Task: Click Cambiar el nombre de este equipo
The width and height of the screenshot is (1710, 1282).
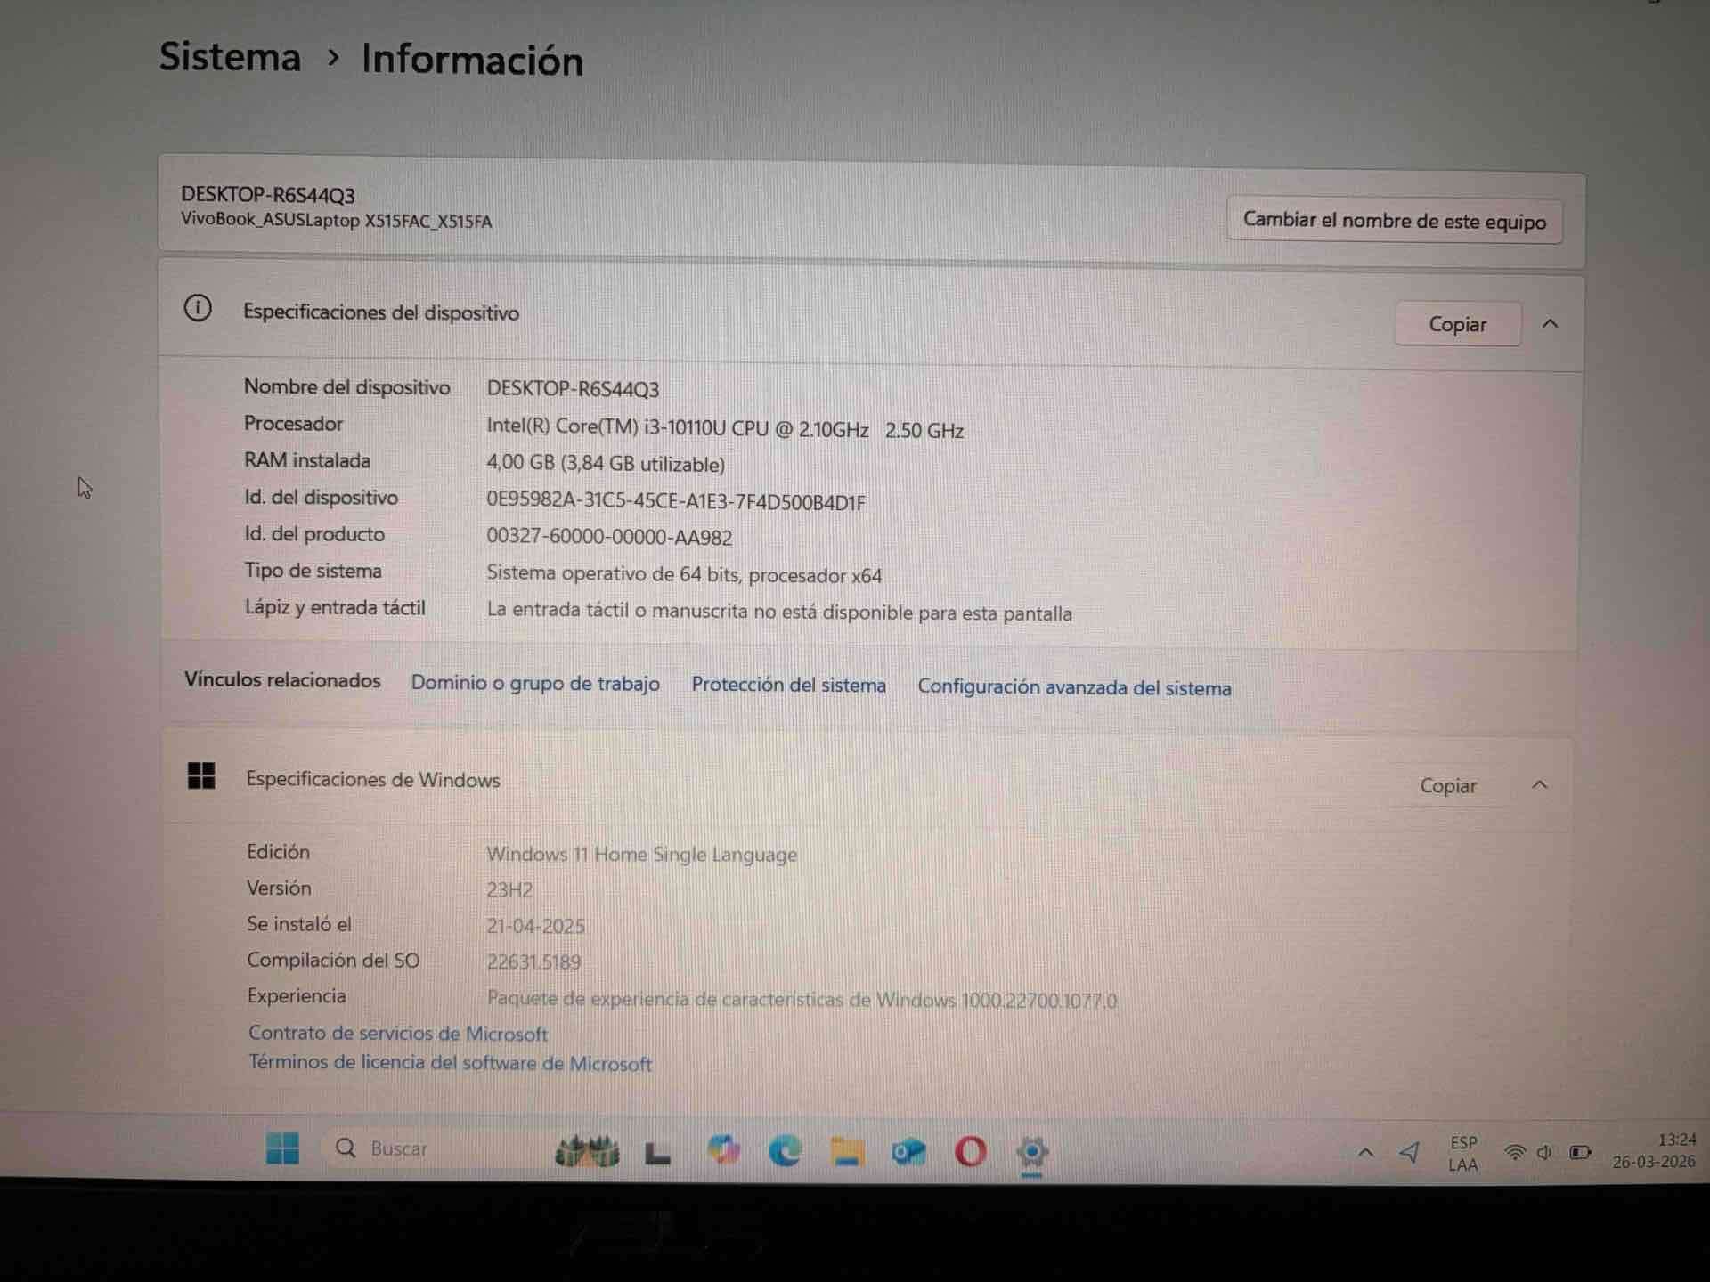Action: [1394, 221]
